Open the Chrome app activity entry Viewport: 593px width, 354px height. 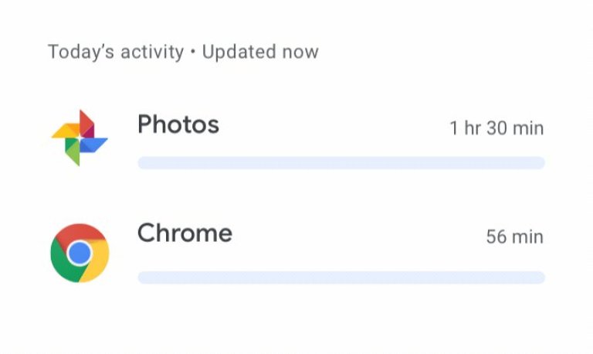pos(185,233)
